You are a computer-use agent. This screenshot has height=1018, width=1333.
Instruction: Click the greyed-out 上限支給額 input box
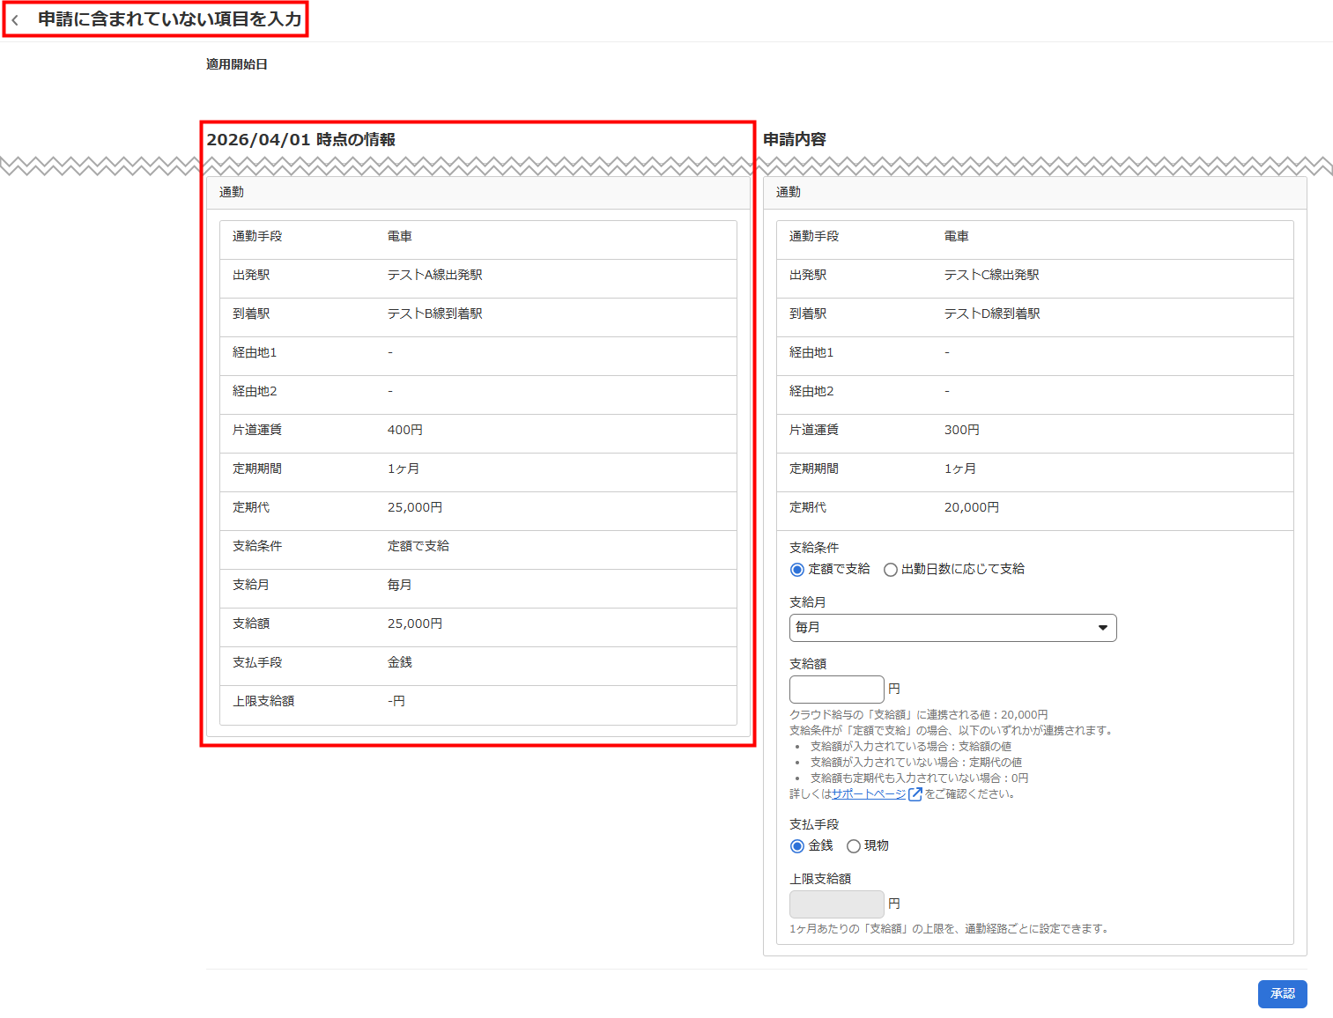[x=836, y=904]
